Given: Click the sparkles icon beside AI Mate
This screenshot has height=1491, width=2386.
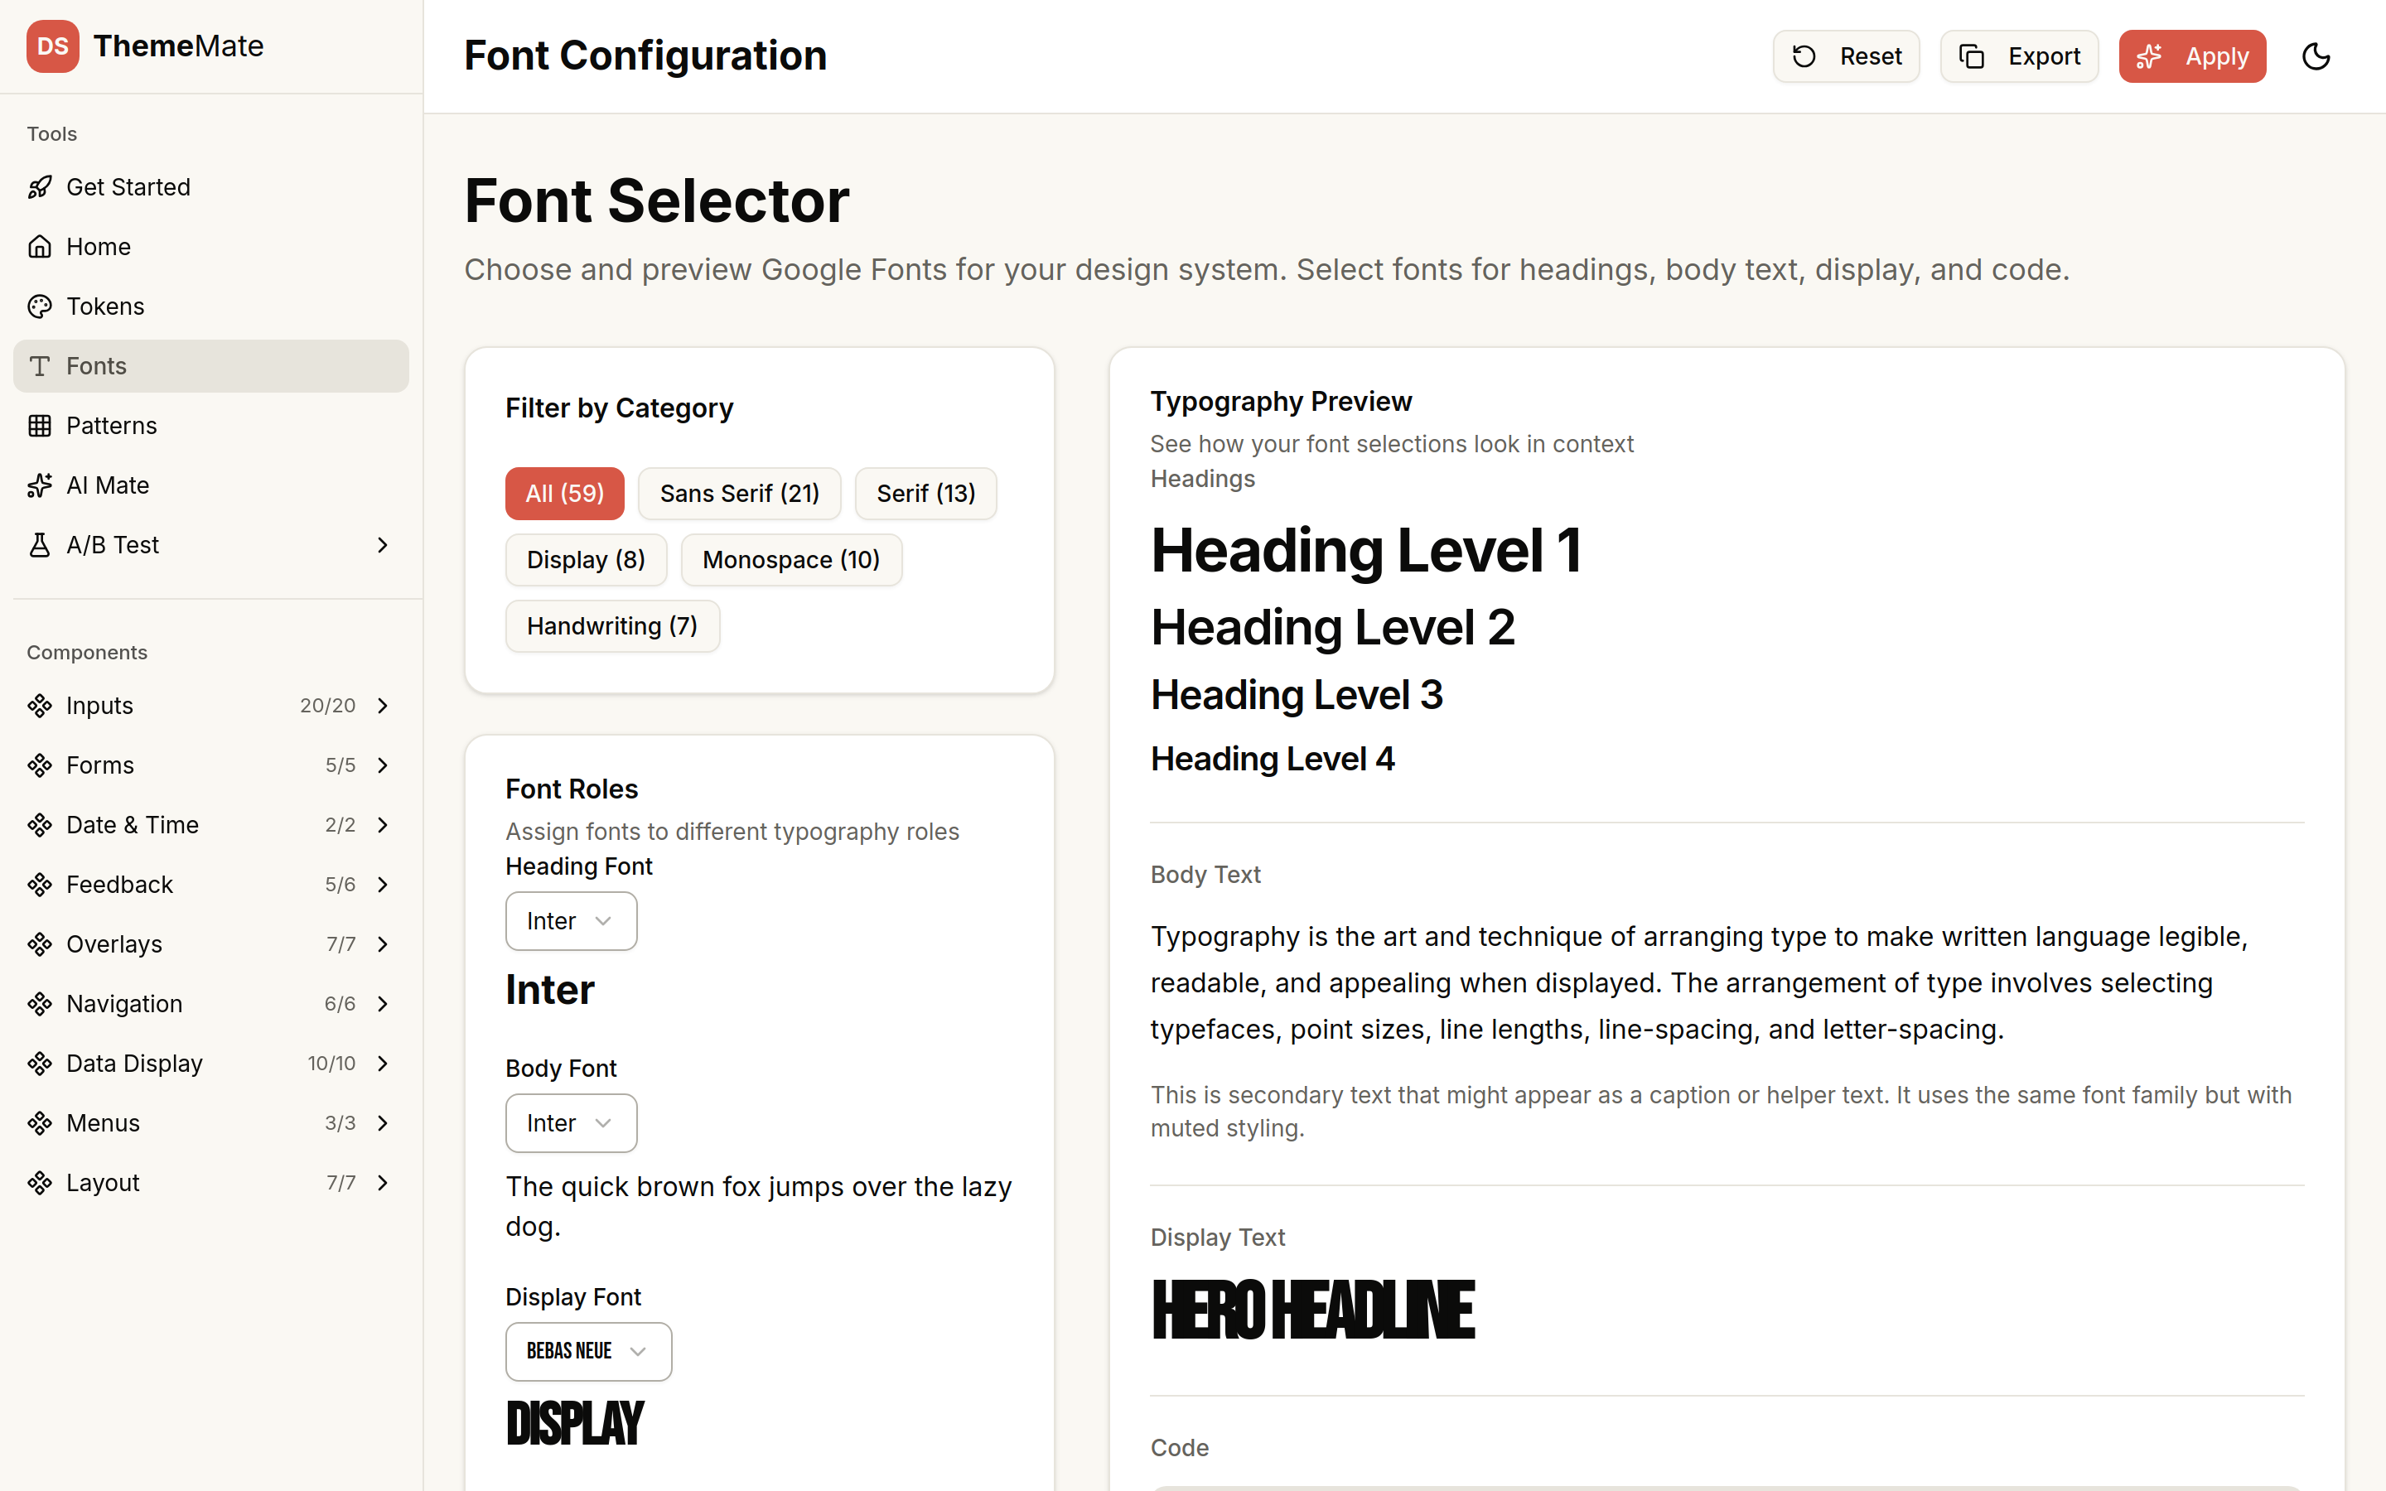Looking at the screenshot, I should coord(40,485).
